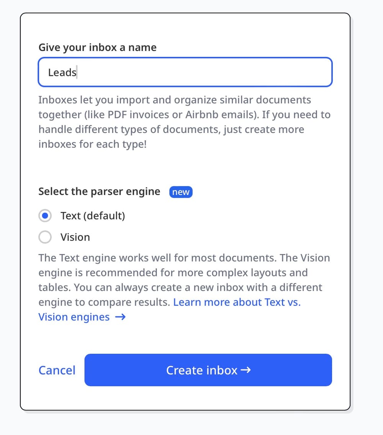The width and height of the screenshot is (383, 435).
Task: Click the inbox name input containing Leads
Action: (185, 72)
